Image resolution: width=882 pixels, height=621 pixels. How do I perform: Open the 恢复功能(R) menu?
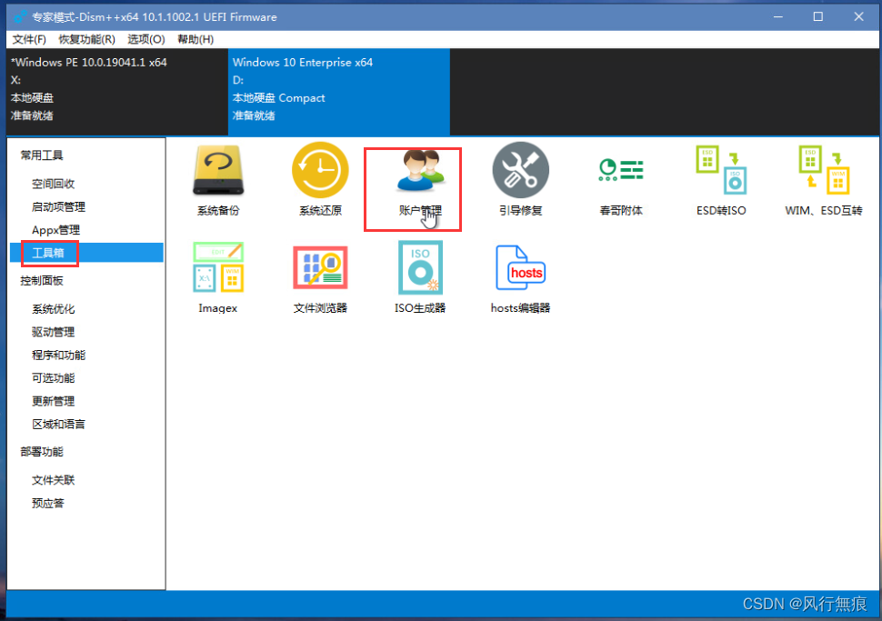[x=86, y=39]
